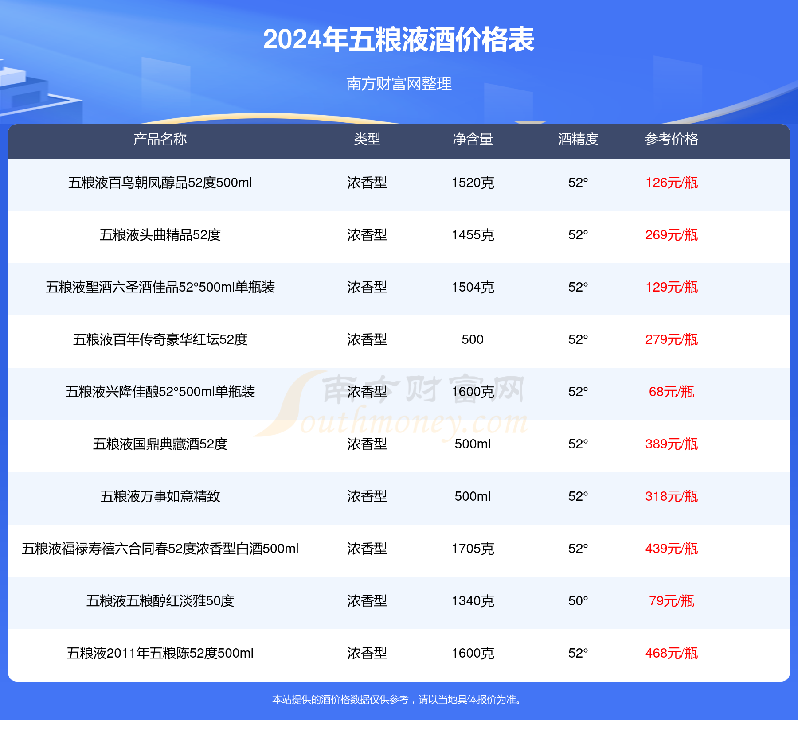798x740 pixels.
Task: Click the 酒精度 column header
Action: (578, 139)
